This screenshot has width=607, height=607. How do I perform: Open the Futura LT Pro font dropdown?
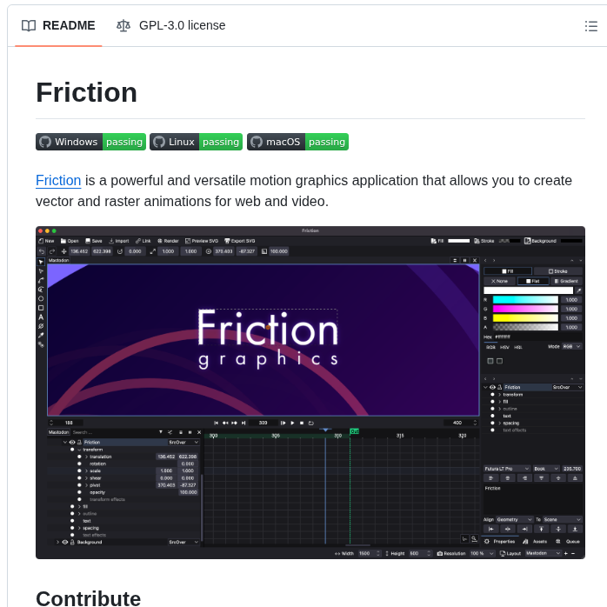pyautogui.click(x=507, y=469)
